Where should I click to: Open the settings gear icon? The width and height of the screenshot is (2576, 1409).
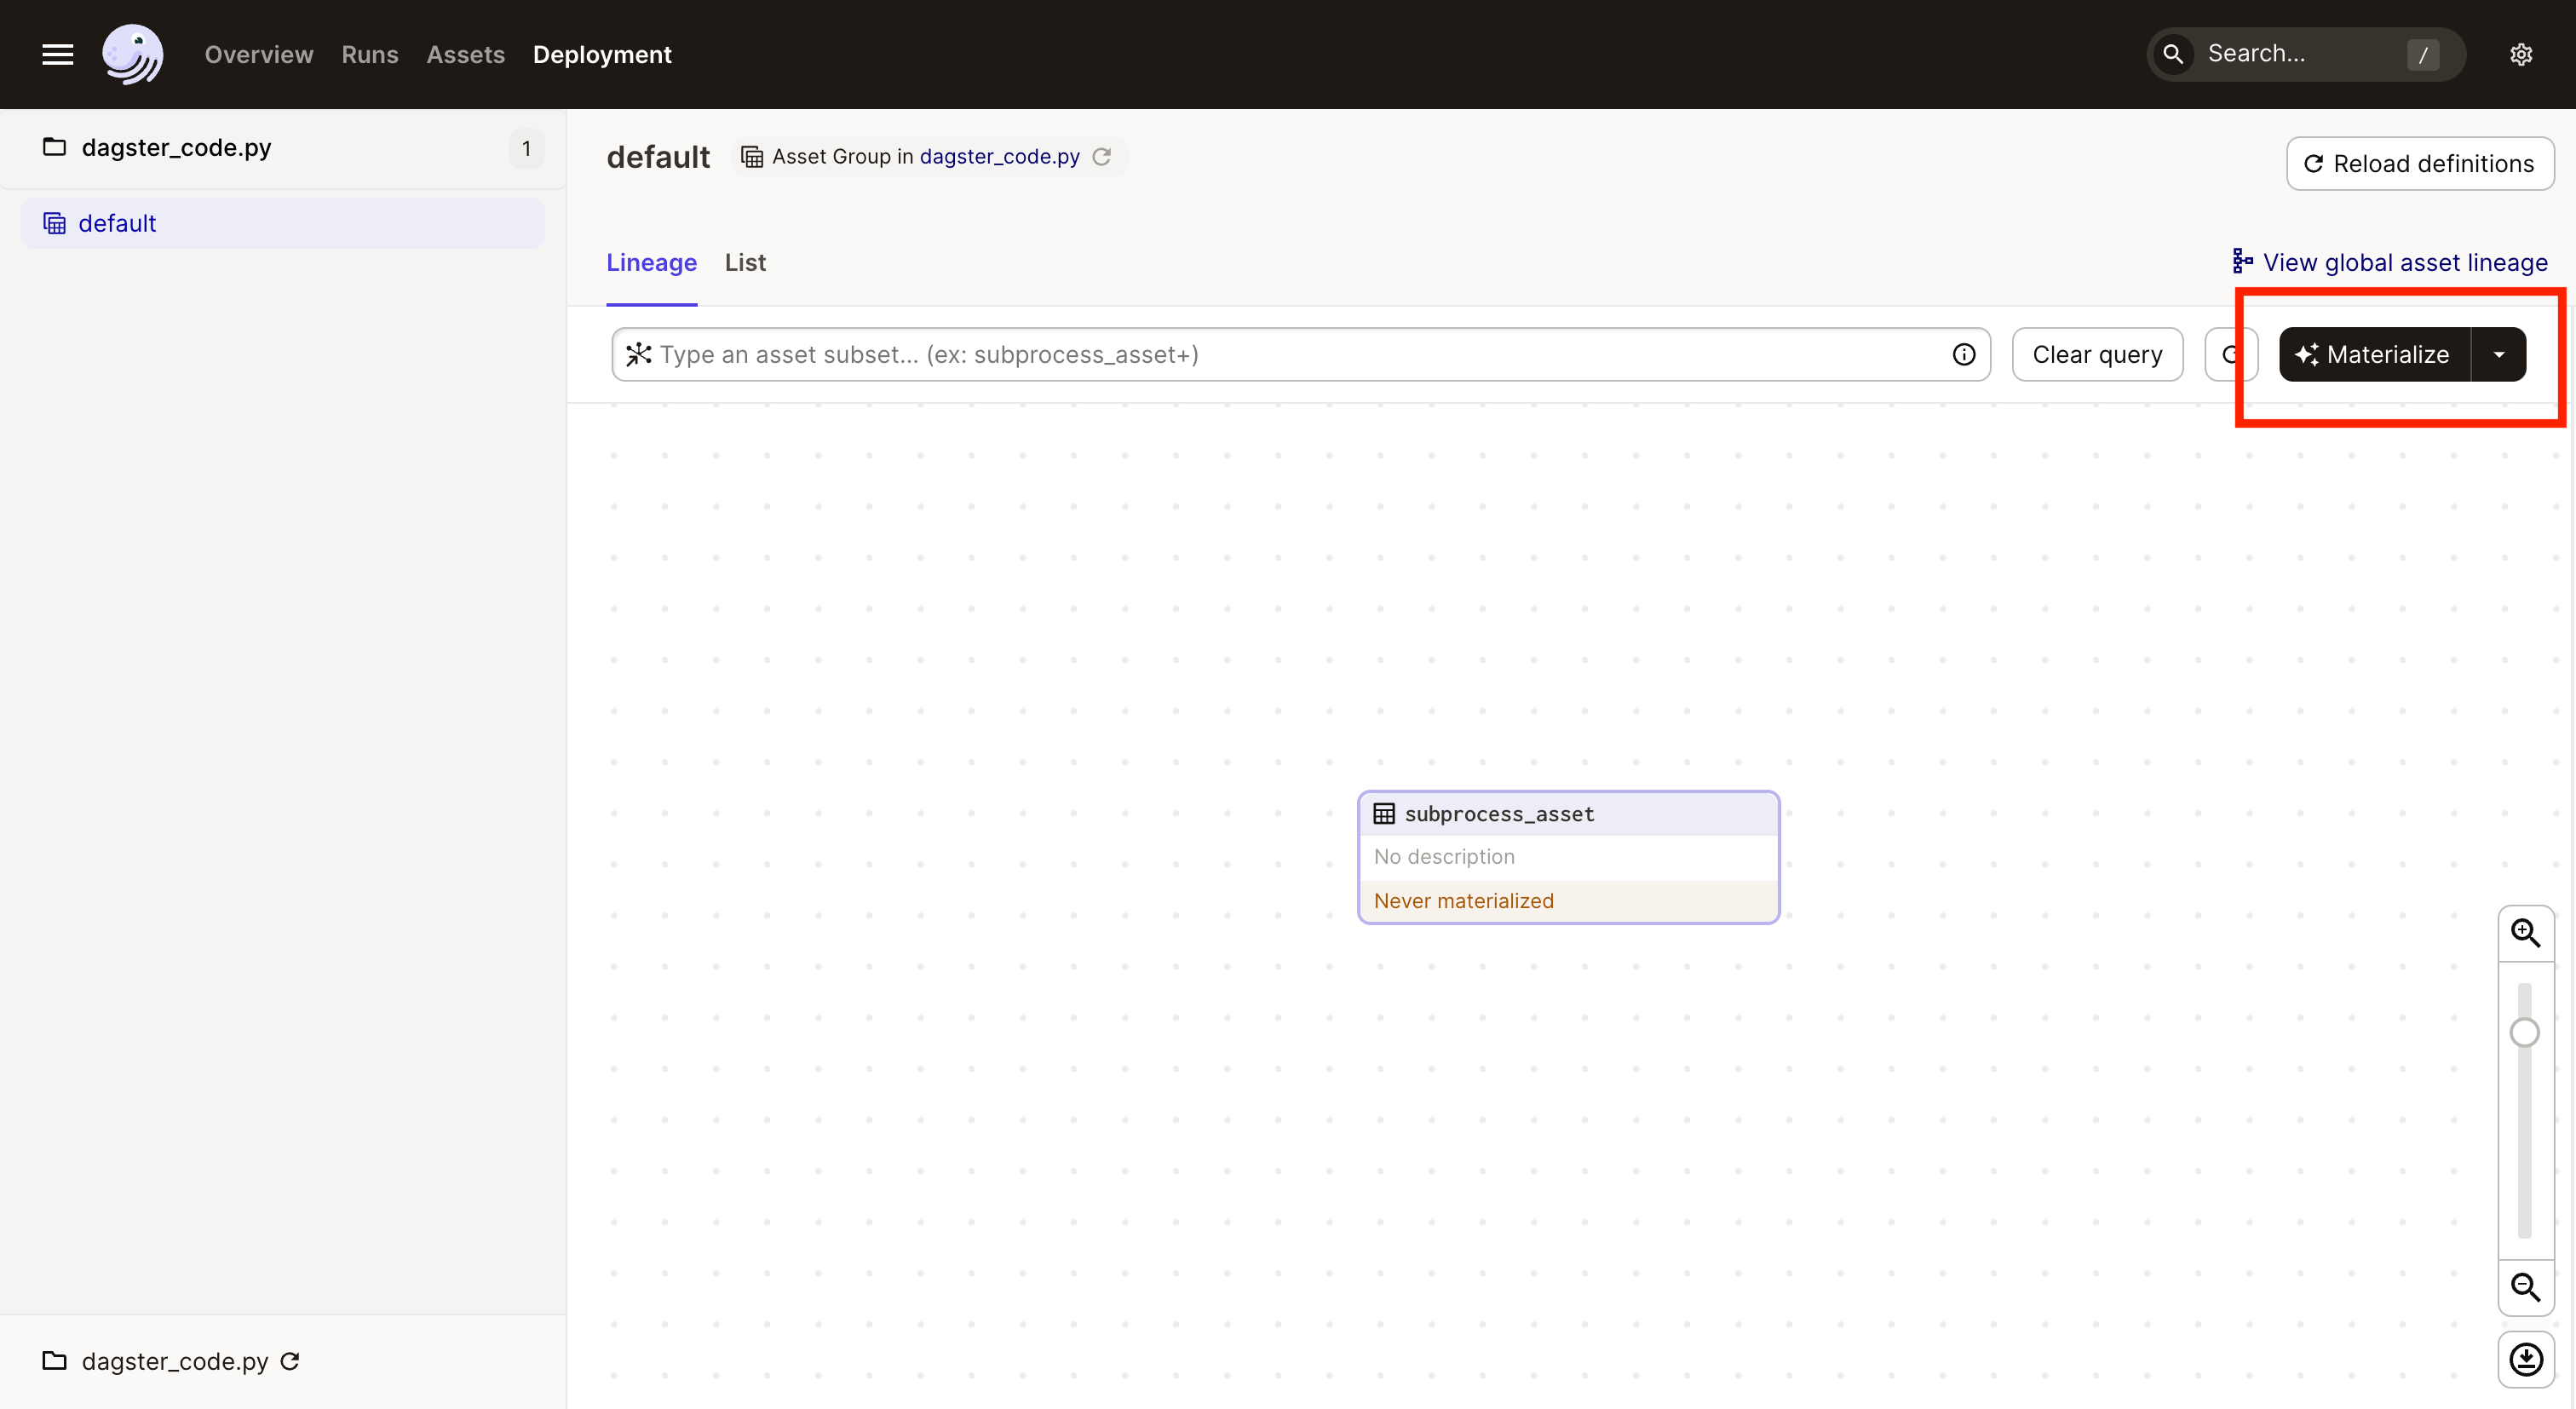tap(2520, 54)
